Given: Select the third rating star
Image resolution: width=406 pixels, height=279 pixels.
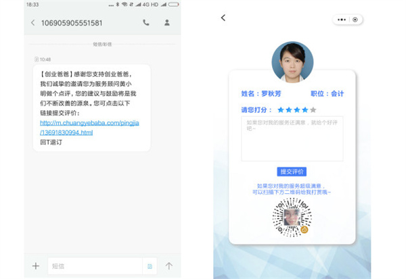Looking at the screenshot, I should [x=297, y=109].
